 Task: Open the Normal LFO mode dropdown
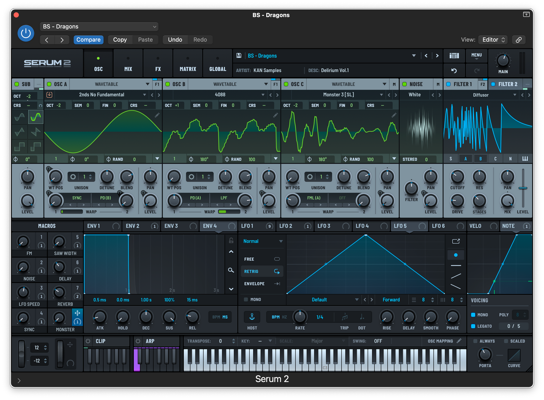click(x=263, y=241)
